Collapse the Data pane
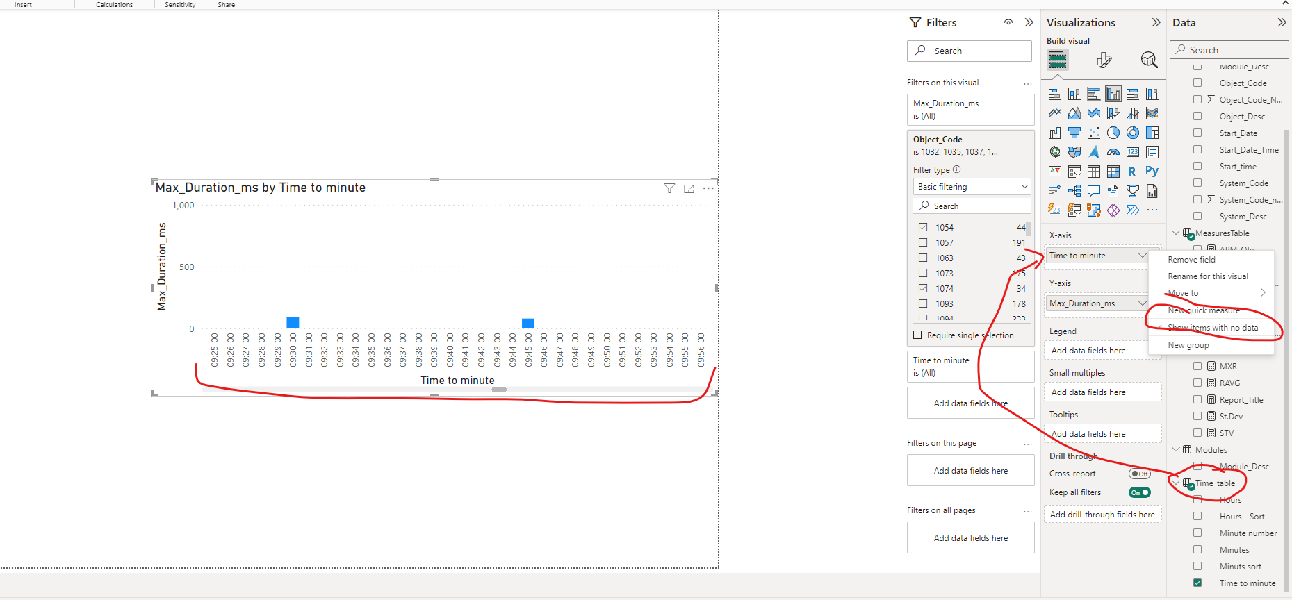This screenshot has height=600, width=1292. [1282, 22]
